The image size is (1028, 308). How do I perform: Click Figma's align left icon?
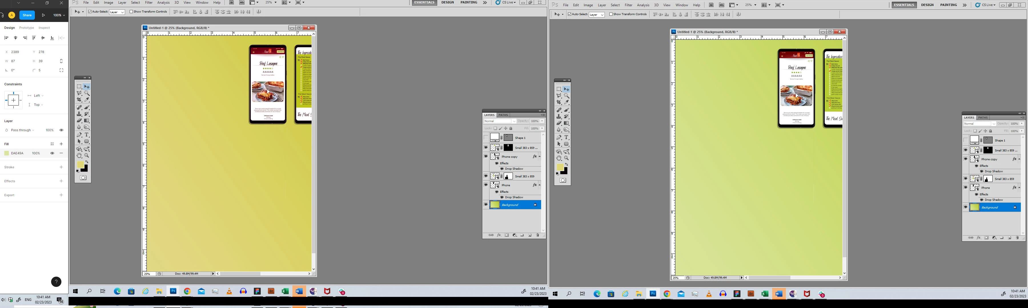6,38
